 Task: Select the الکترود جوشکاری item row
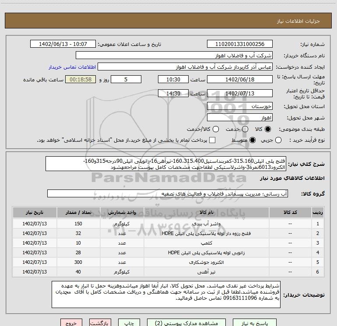pos(168,263)
